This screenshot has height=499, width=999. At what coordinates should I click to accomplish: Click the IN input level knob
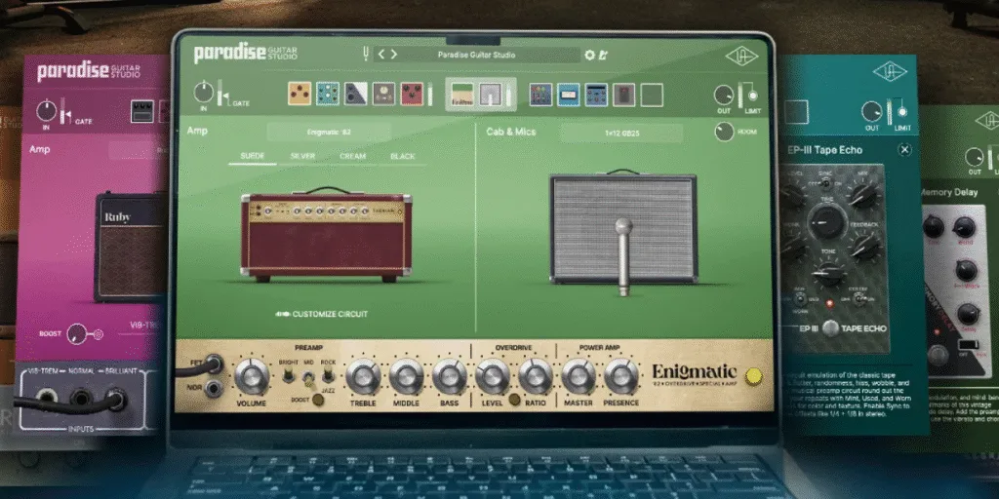[203, 93]
